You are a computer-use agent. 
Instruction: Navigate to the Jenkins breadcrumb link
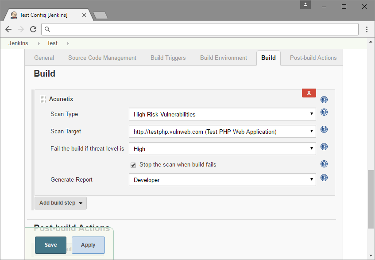point(18,43)
